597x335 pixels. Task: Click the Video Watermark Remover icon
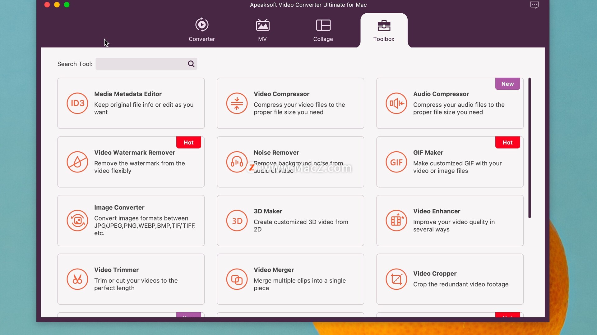point(77,162)
